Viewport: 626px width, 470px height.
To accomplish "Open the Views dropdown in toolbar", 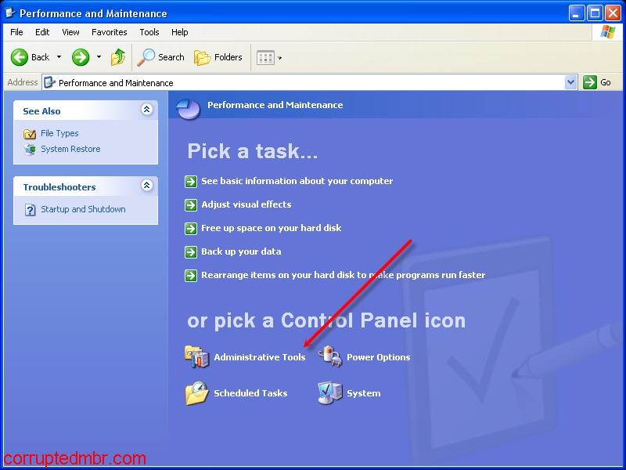I will click(x=269, y=58).
